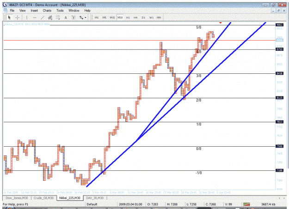Switch to the DAX_30,M30 chart tab
Screen dimensions: 289x209
point(95,198)
